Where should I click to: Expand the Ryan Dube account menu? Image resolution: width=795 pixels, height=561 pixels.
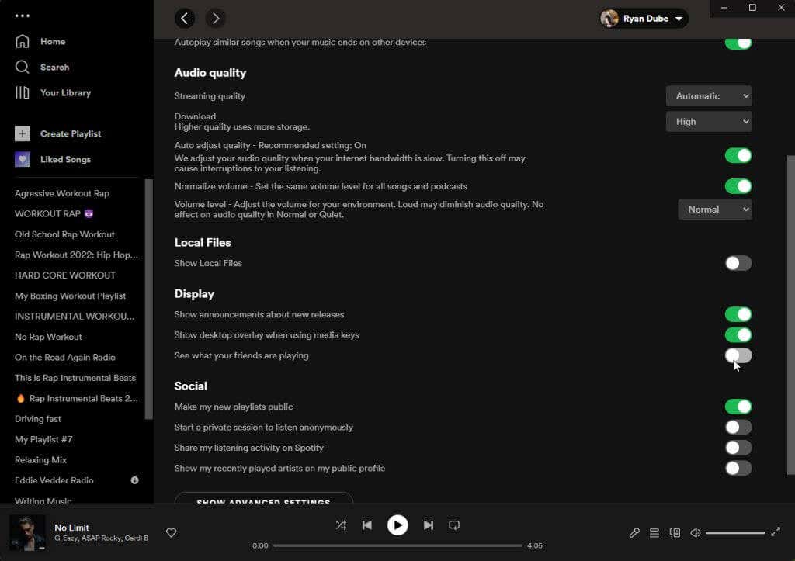click(x=644, y=19)
